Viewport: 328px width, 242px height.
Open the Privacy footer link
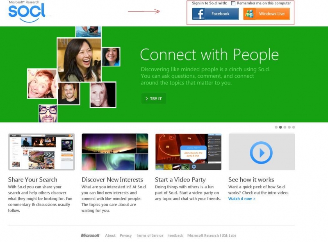(126, 235)
